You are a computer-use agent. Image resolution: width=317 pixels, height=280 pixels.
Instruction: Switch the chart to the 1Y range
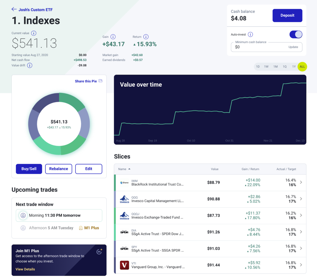(294, 67)
